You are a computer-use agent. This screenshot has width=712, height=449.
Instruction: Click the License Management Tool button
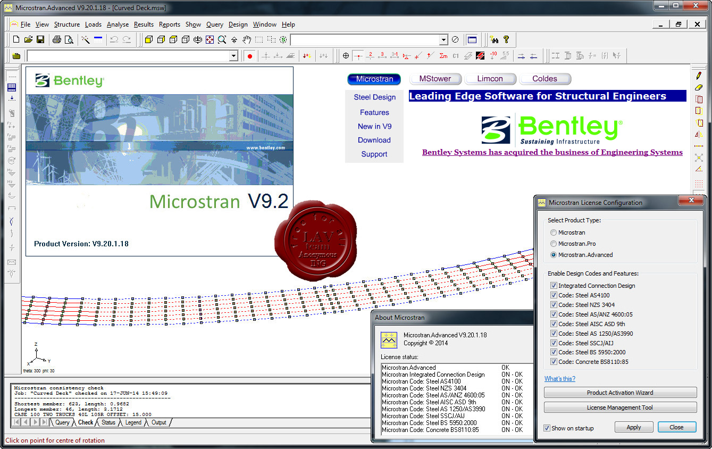coord(620,408)
